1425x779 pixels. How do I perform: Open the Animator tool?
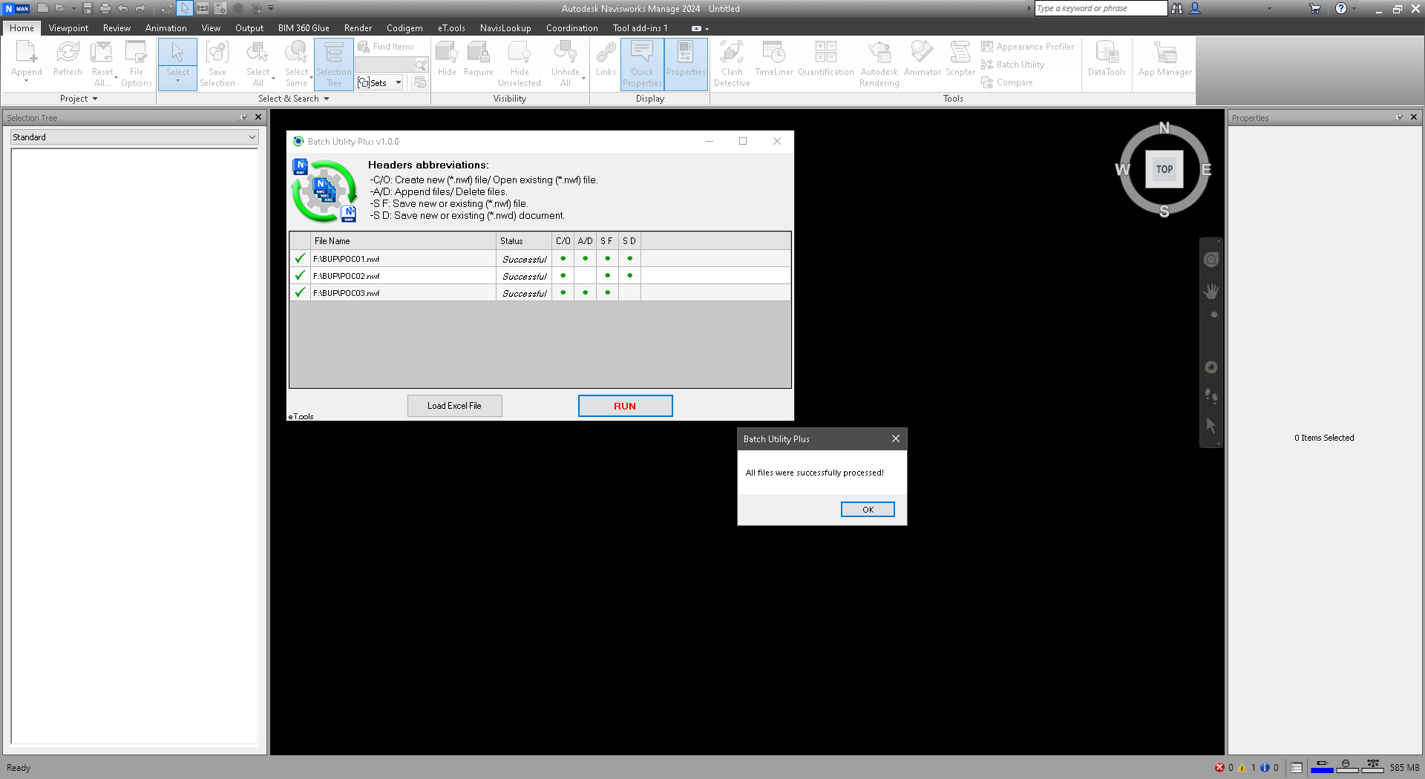(x=923, y=59)
